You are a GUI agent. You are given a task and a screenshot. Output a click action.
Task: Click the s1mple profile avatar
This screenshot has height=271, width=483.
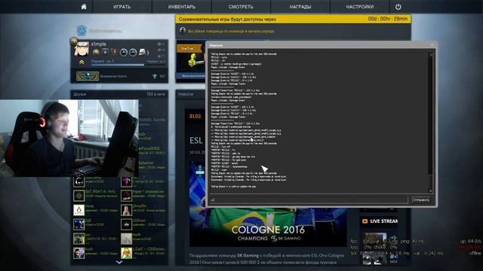[x=82, y=48]
